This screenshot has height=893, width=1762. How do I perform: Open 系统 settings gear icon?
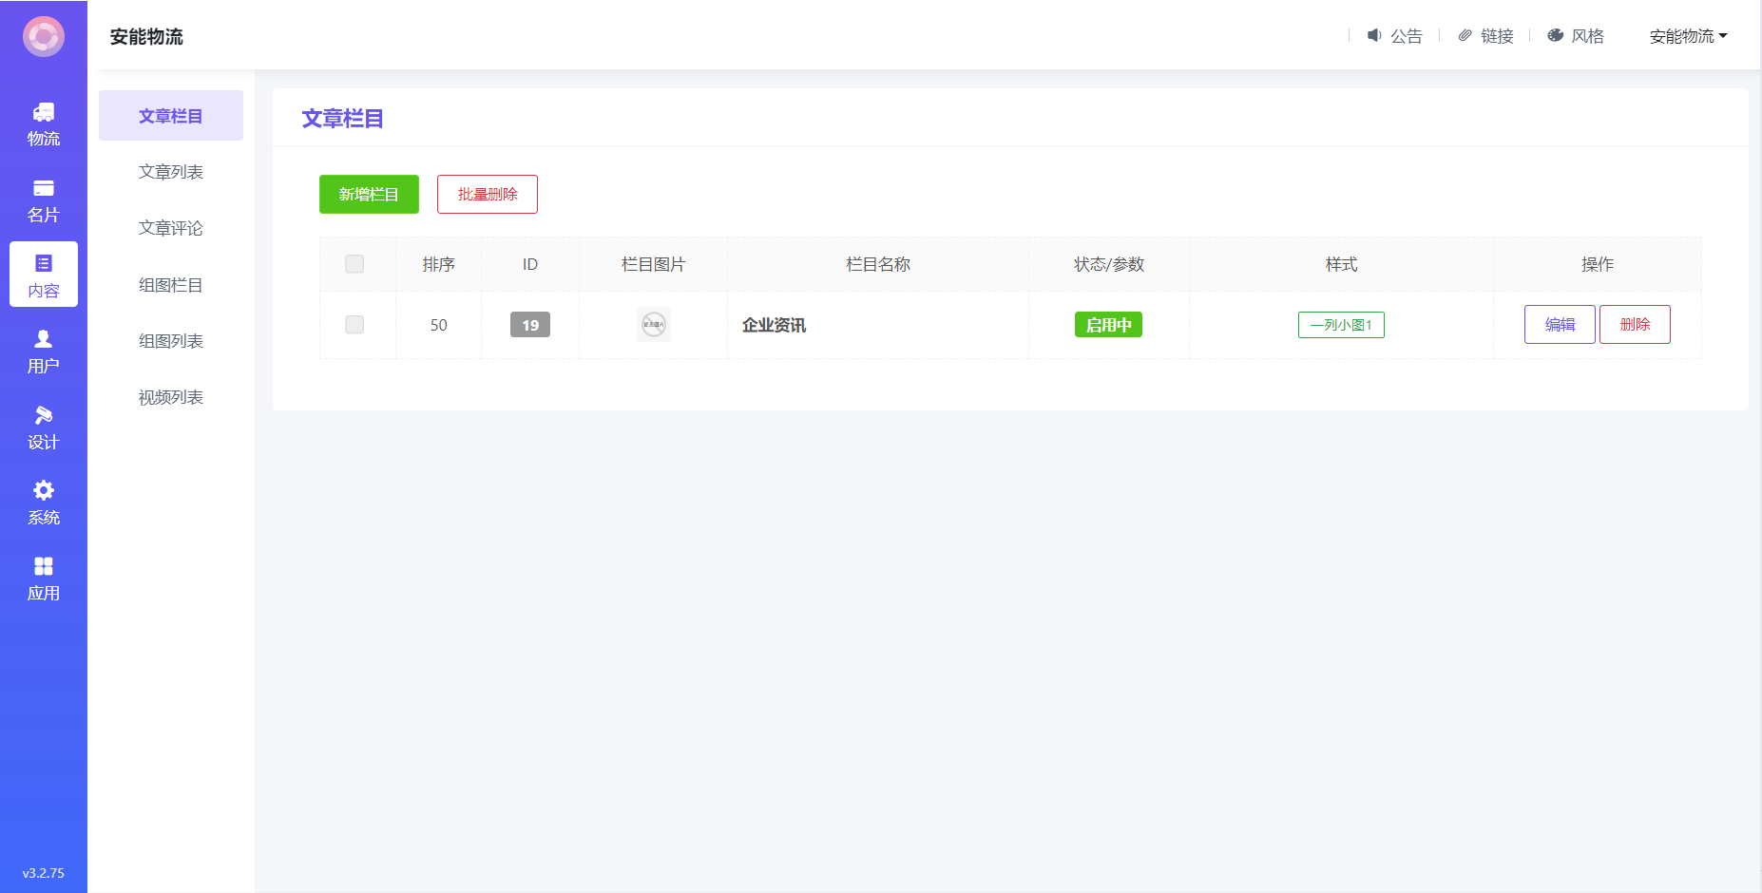[44, 490]
